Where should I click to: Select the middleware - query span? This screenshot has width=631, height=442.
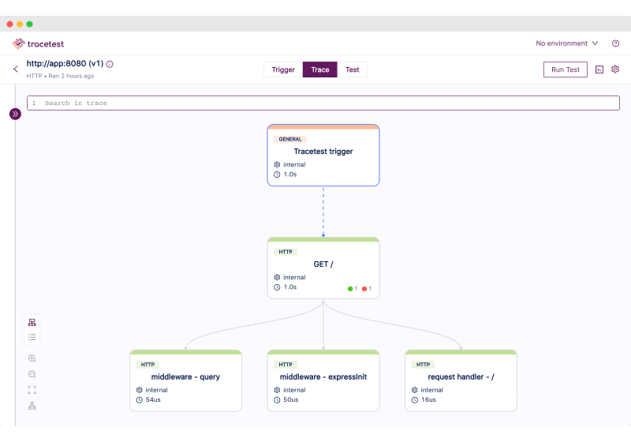point(185,380)
